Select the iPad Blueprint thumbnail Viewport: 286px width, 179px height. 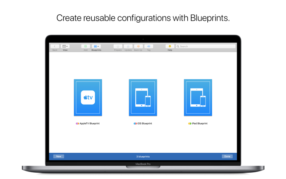point(198,98)
